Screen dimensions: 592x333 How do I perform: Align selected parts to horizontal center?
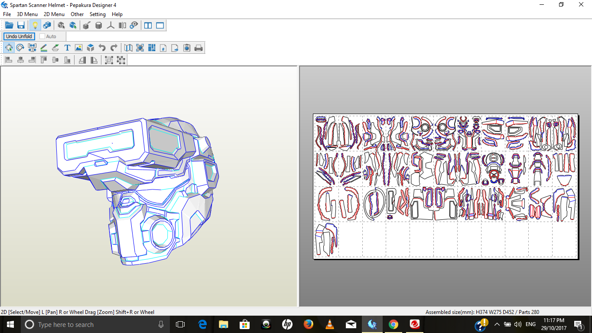tap(20, 60)
